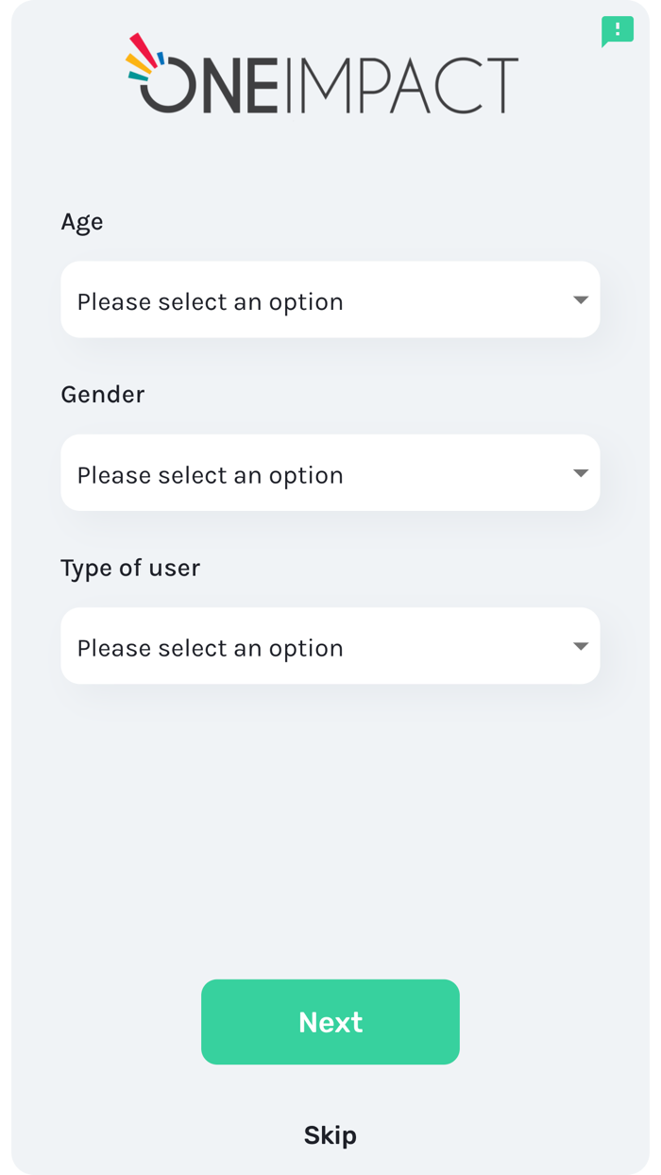
Task: Open the Gender dropdown
Action: tap(330, 472)
